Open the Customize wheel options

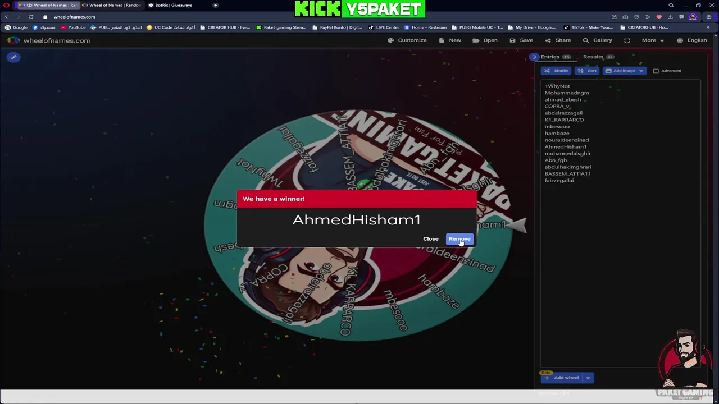tap(407, 40)
